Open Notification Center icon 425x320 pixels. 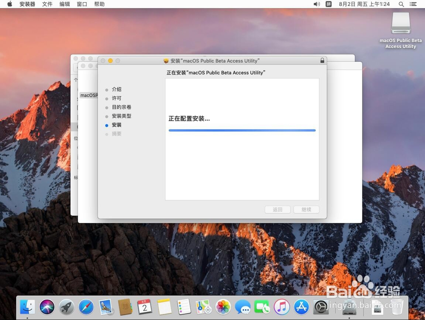pyautogui.click(x=413, y=4)
